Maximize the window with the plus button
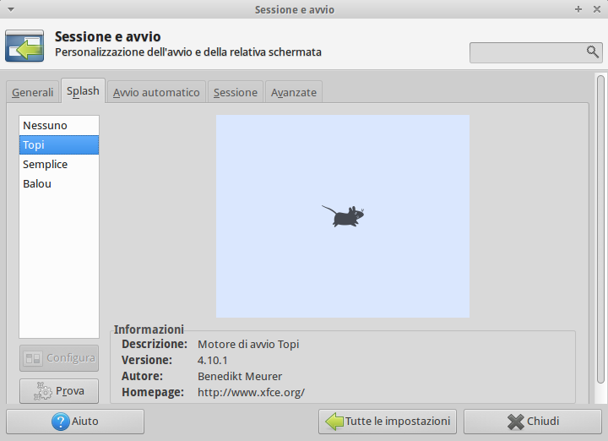Screen dimensions: 608x441 [578, 8]
